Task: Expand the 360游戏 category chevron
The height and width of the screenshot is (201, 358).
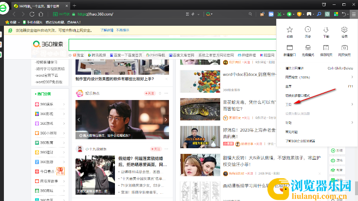Action: (x=64, y=123)
